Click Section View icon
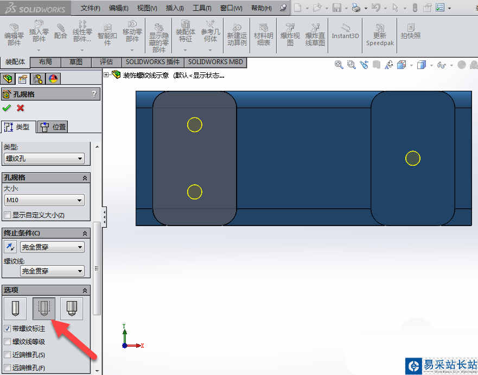478x375 pixels. (x=377, y=65)
